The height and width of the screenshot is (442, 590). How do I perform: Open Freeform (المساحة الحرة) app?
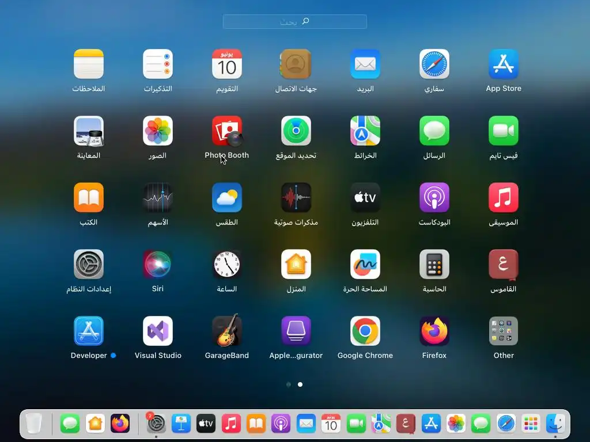click(365, 264)
